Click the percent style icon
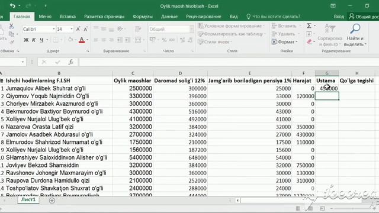The width and height of the screenshot is (379, 213). click(164, 40)
